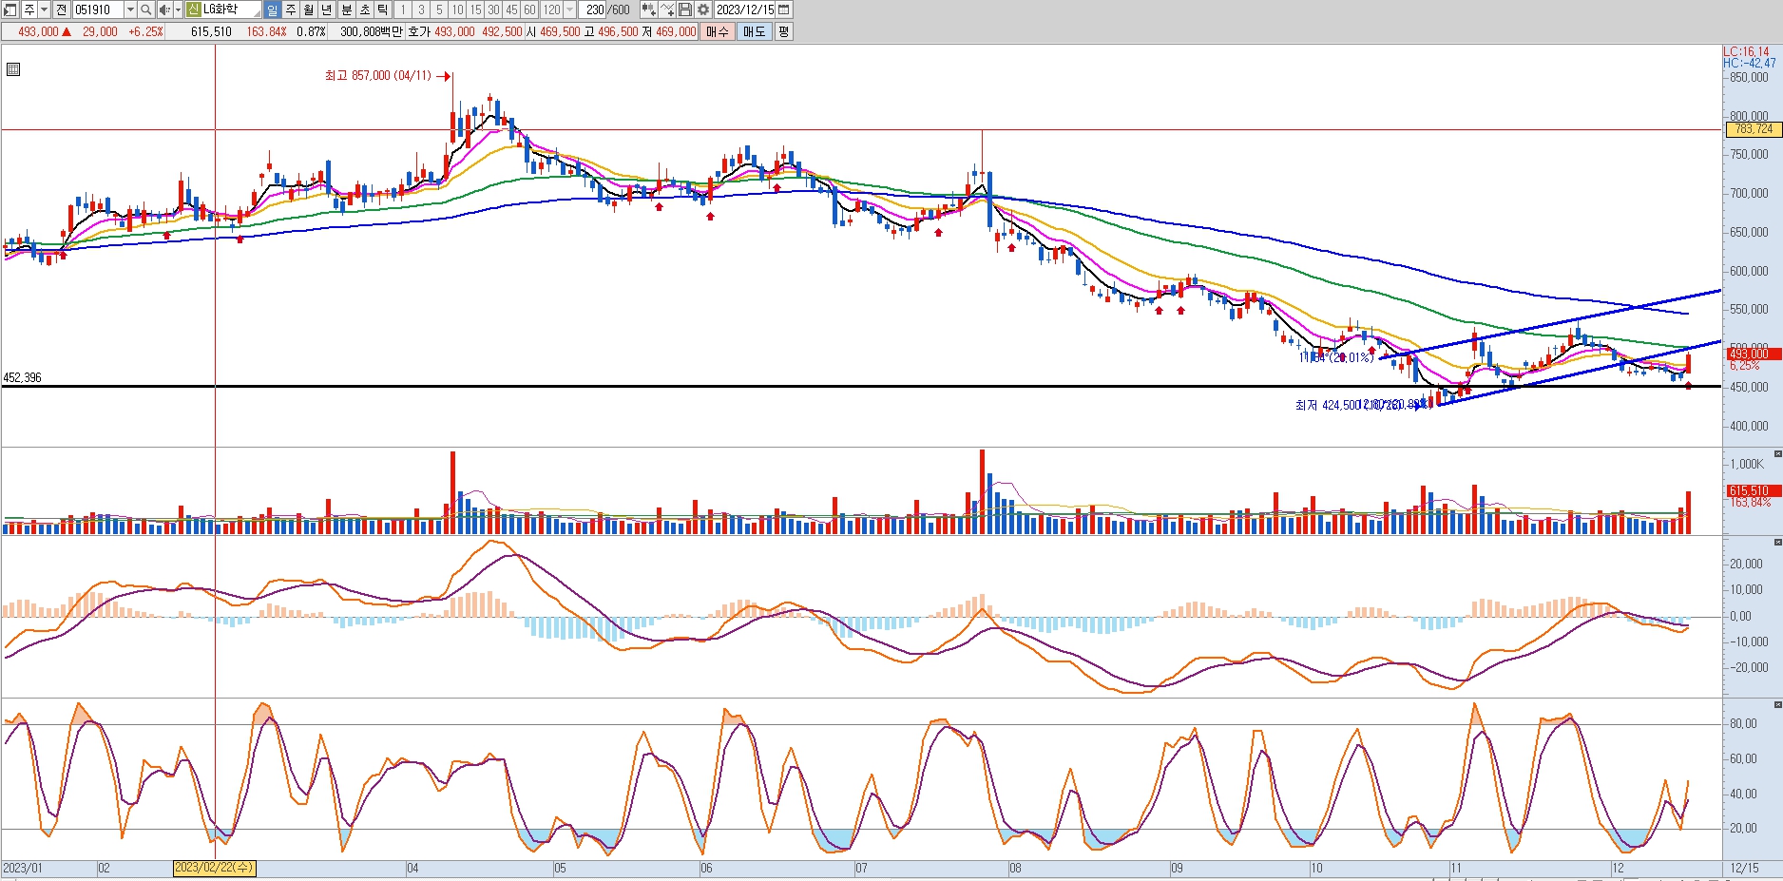
Task: Click the 최고 857,000 (04/11) annotation
Action: (377, 76)
